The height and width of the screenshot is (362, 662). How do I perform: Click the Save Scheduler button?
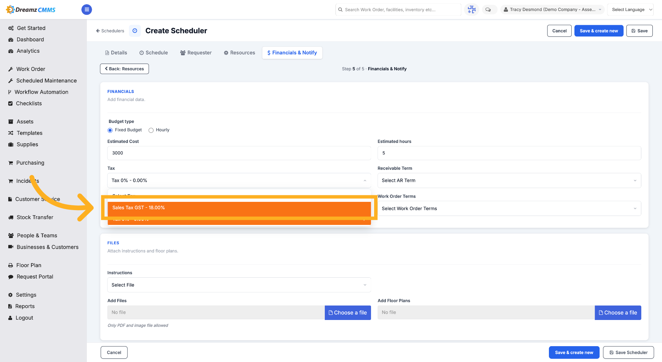[628, 352]
